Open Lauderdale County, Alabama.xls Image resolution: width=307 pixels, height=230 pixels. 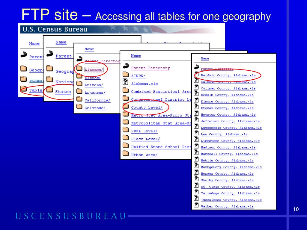coord(231,128)
